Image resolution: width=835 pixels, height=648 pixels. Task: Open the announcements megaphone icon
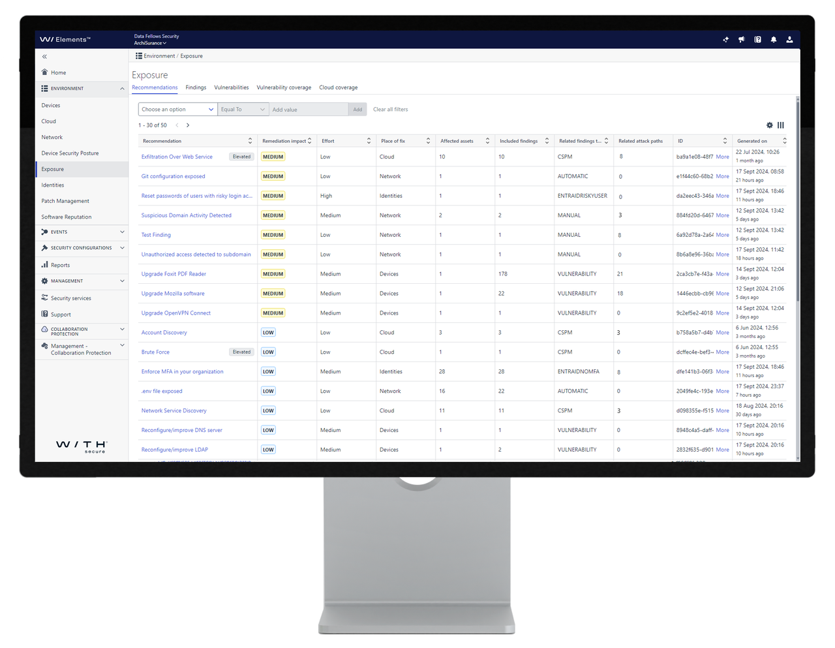741,39
